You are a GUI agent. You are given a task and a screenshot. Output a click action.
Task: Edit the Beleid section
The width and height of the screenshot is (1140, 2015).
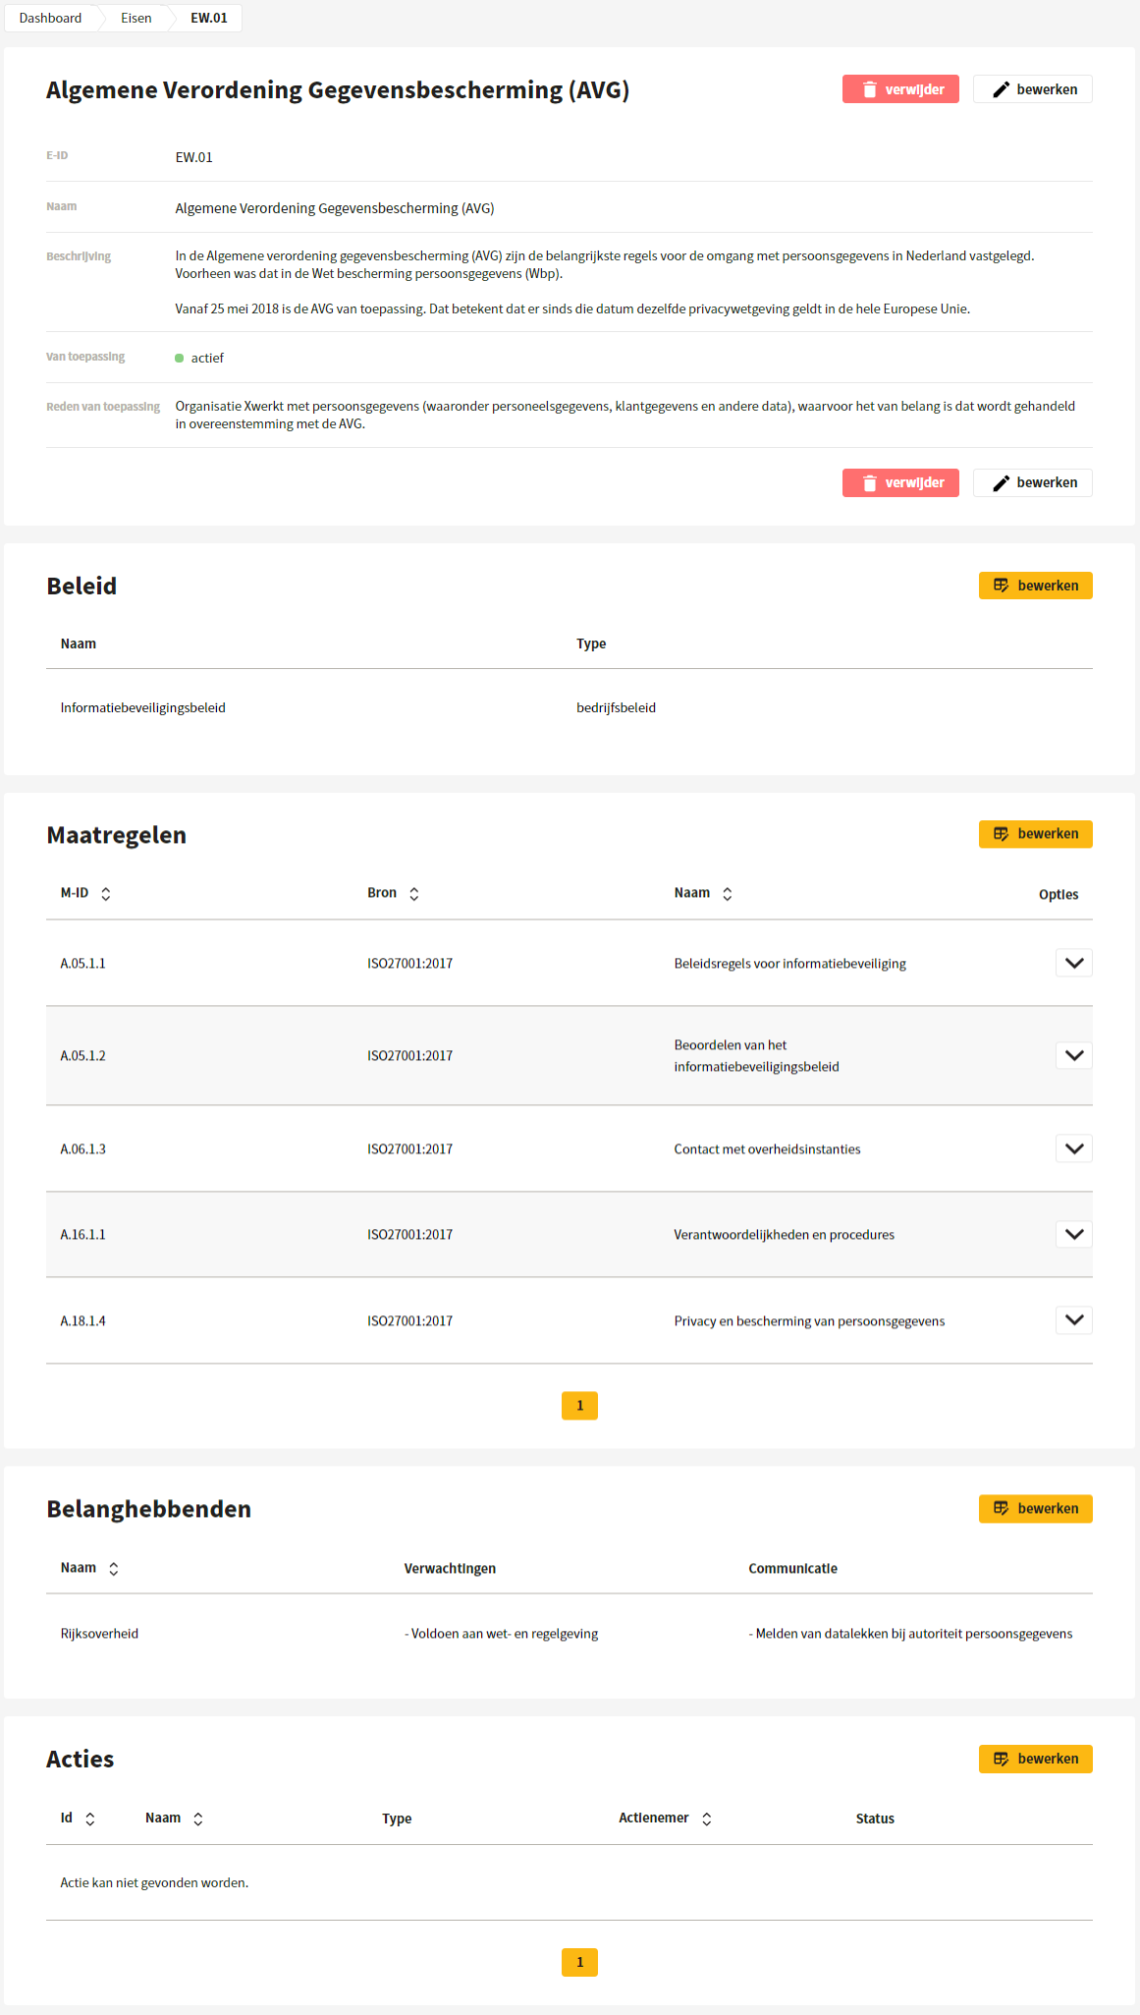coord(1036,586)
